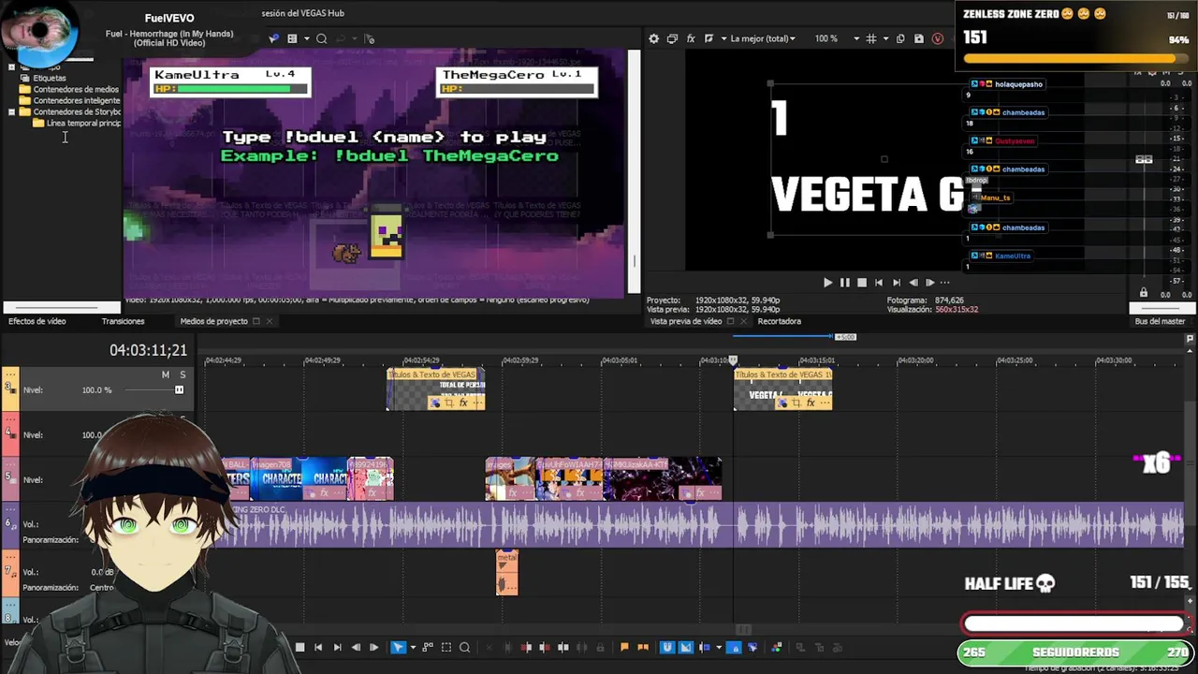
Task: Switch to Medios de proyecto tab
Action: (213, 321)
